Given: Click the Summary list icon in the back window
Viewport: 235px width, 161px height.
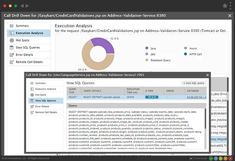Looking at the screenshot, I should pyautogui.click(x=12, y=26).
